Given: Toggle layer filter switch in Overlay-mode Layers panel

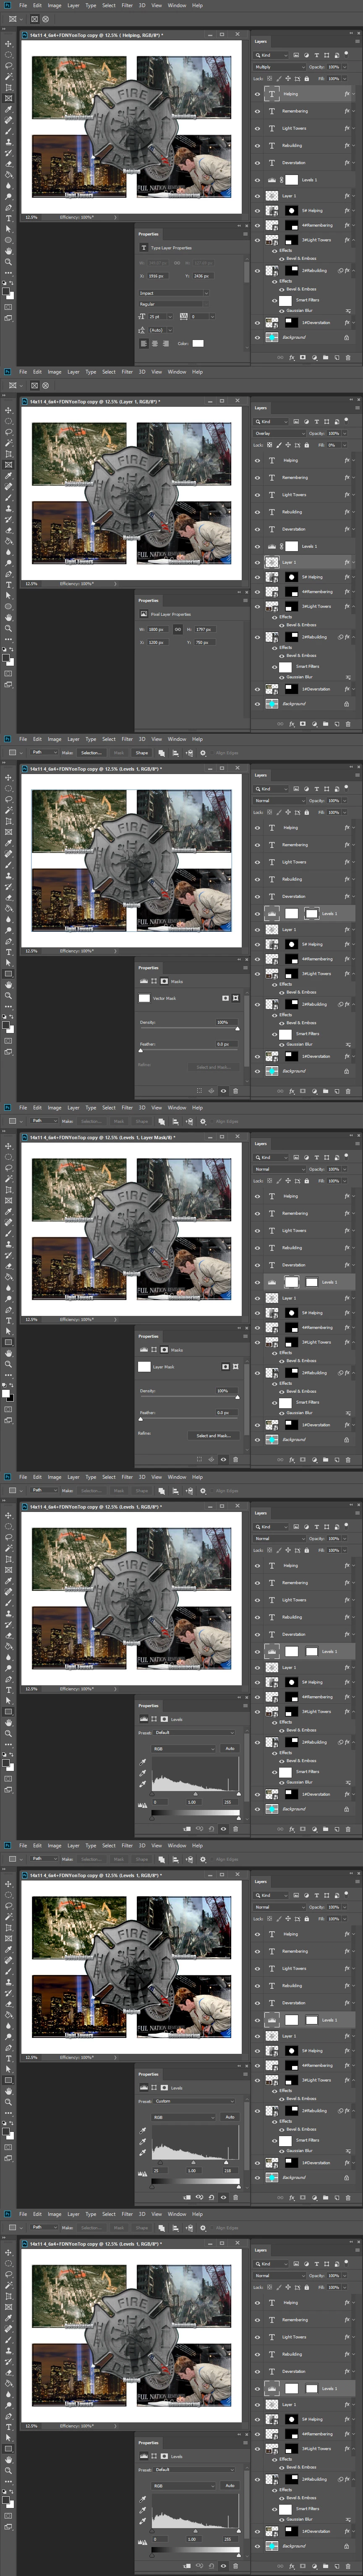Looking at the screenshot, I should [346, 422].
